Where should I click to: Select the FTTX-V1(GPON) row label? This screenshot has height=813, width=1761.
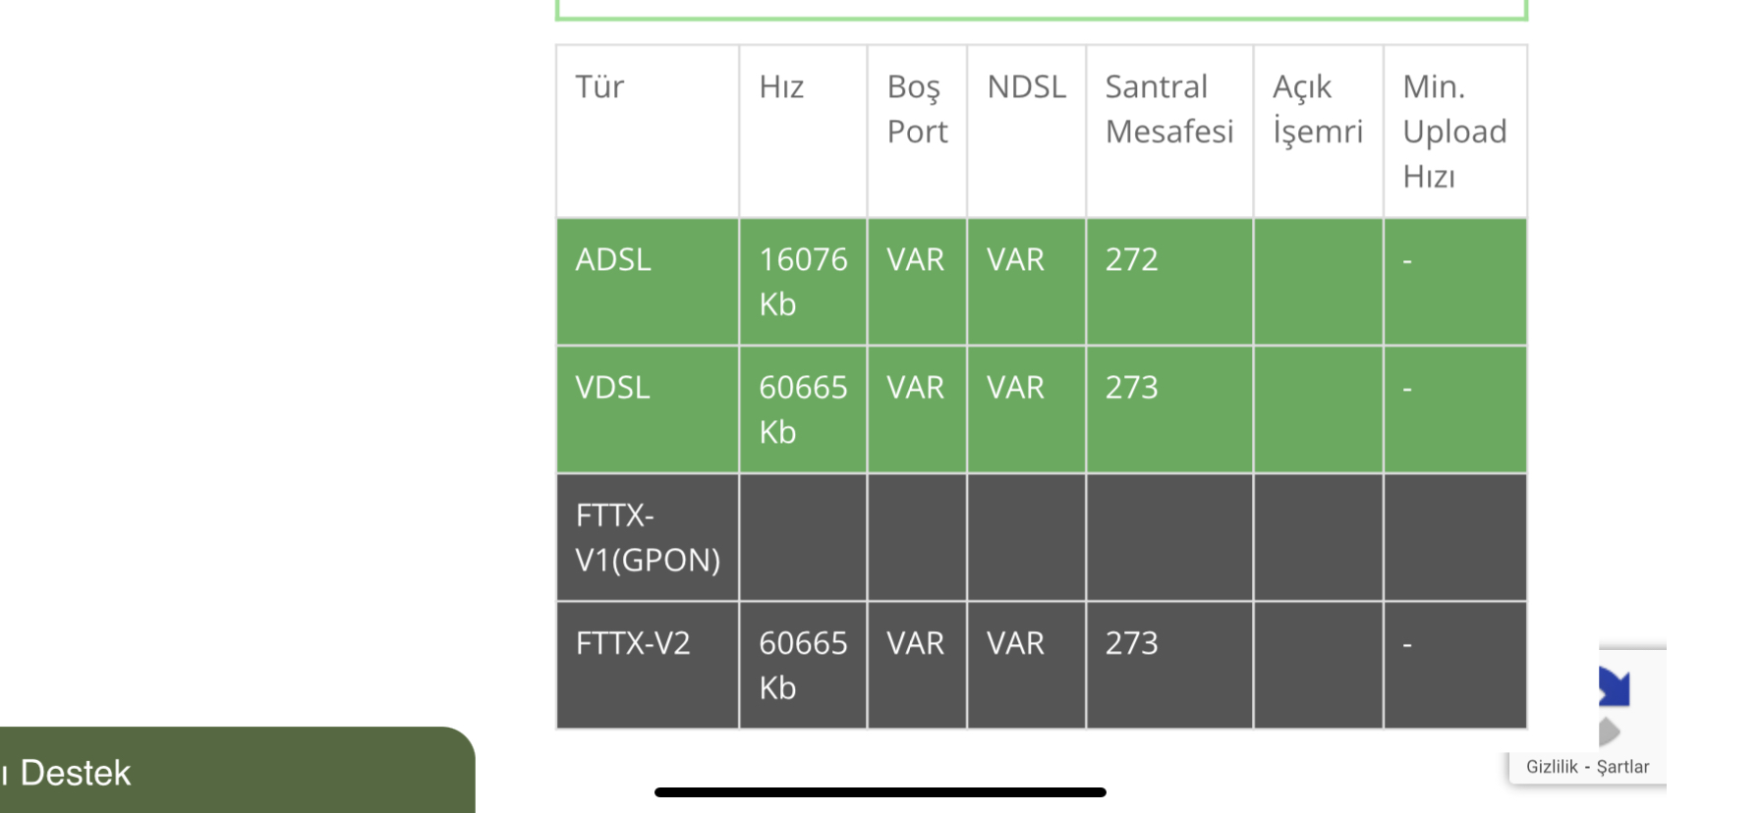click(x=648, y=538)
